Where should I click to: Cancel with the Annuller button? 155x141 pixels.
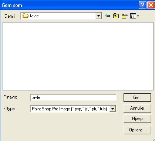[x=137, y=108]
